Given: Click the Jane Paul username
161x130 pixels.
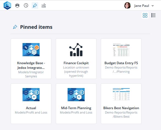Looking at the screenshot, I should 141,6.
